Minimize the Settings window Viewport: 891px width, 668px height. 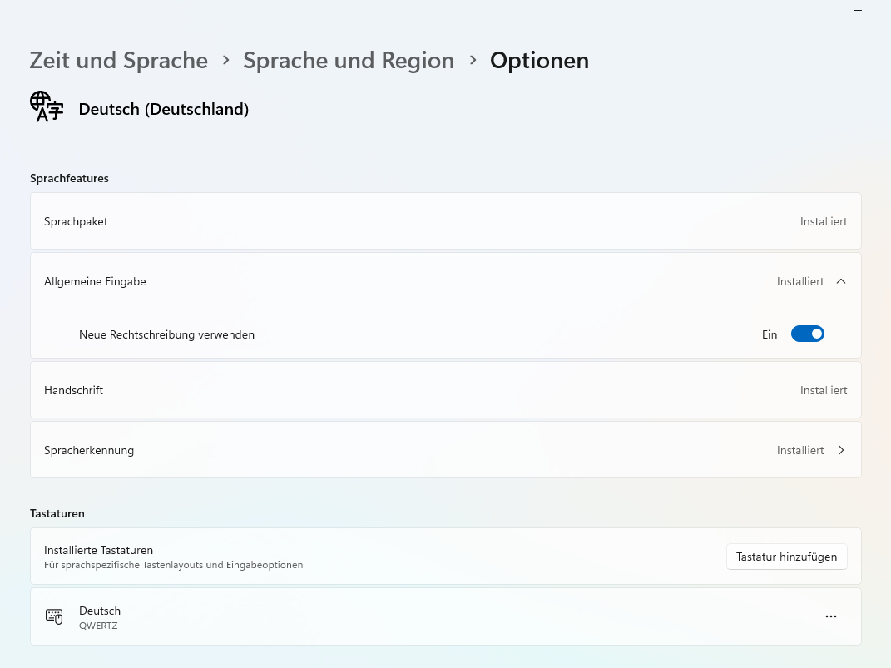(x=858, y=10)
